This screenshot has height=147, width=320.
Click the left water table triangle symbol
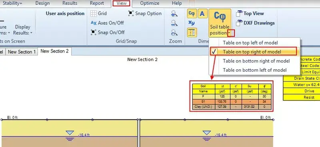(70, 133)
